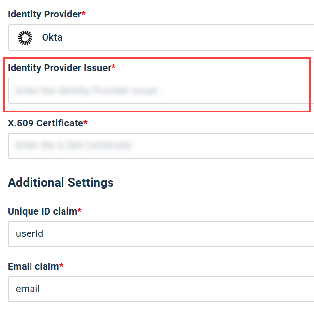Click the "Okta" text in the dropdown
314x311 pixels.
click(52, 37)
